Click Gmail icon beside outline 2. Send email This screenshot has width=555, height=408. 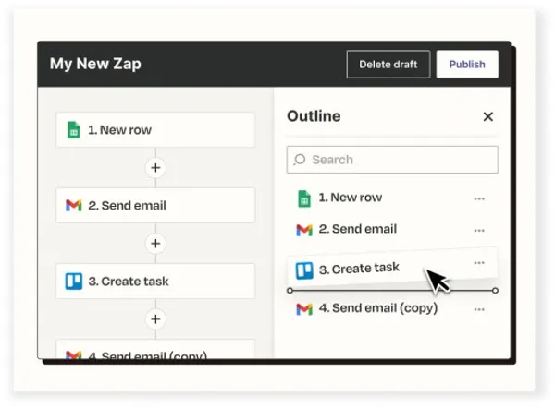coord(304,230)
